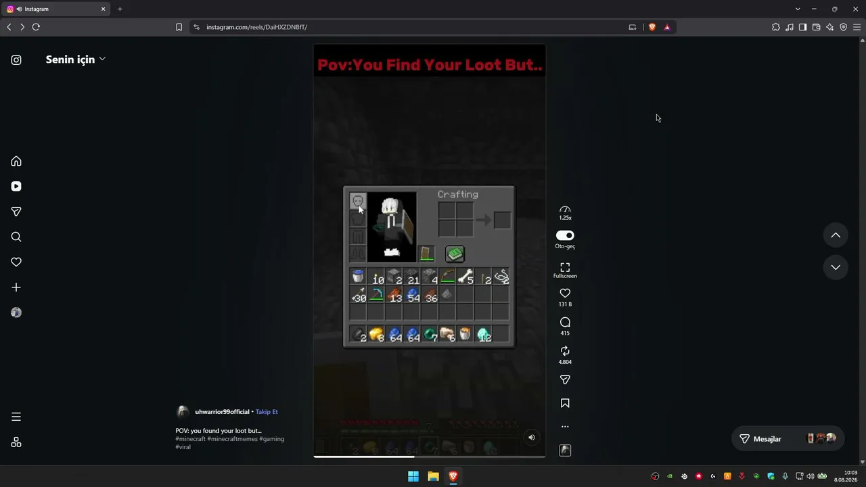The height and width of the screenshot is (487, 866).
Task: Toggle the Oto-geç auto-advance switch
Action: [x=565, y=235]
